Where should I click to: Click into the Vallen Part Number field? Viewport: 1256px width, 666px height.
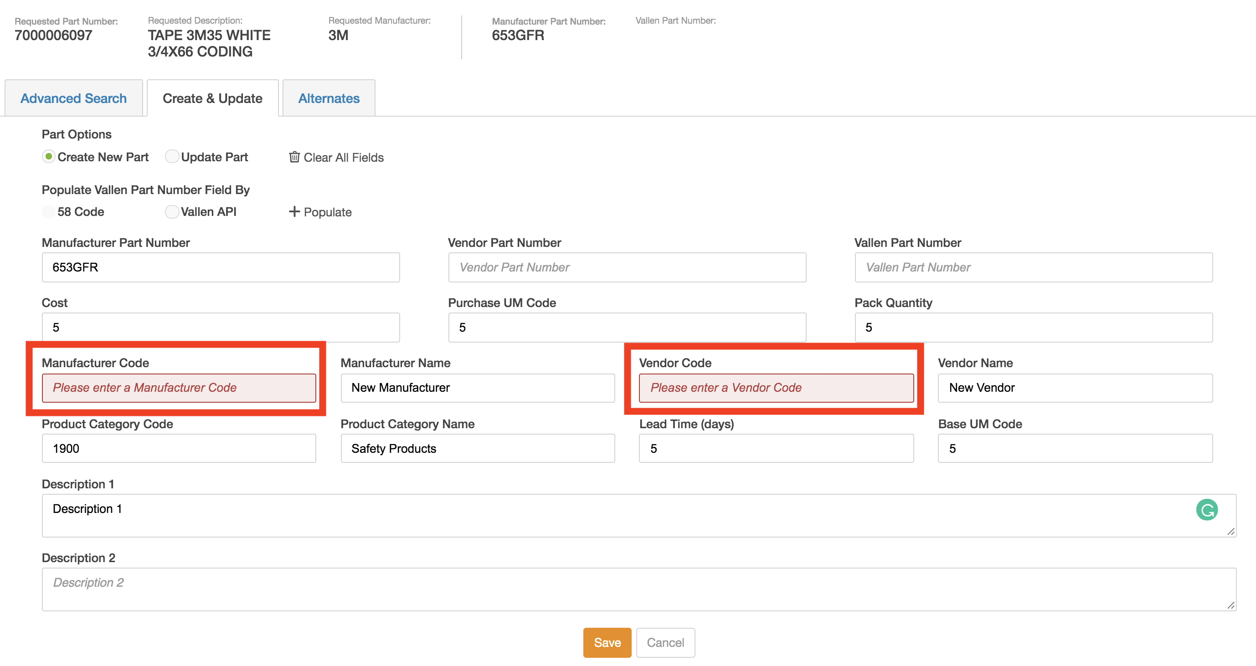tap(1033, 267)
